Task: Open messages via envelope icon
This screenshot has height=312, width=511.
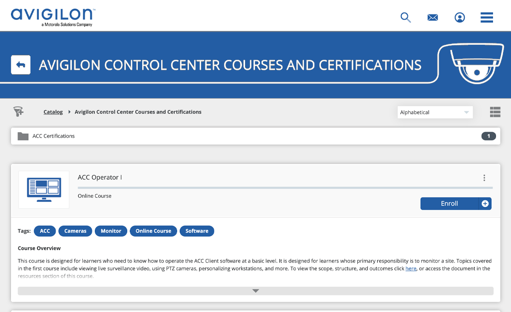Action: click(x=433, y=17)
